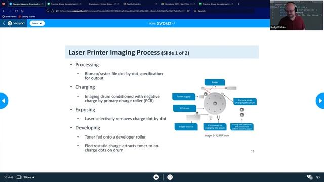The height and width of the screenshot is (182, 324).
Task: Click the slide thumbnail icon beside Slides
Action: [x=19, y=177]
